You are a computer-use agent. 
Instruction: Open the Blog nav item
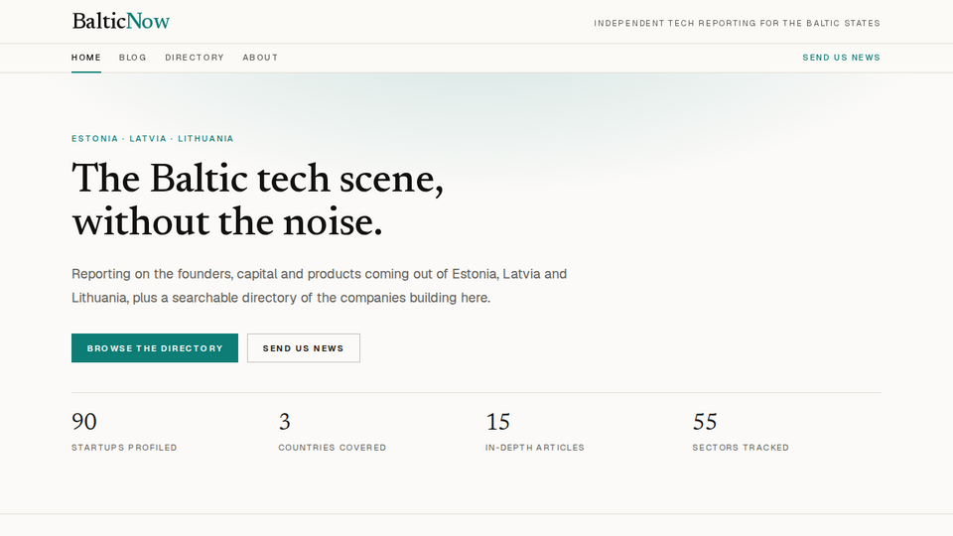132,58
